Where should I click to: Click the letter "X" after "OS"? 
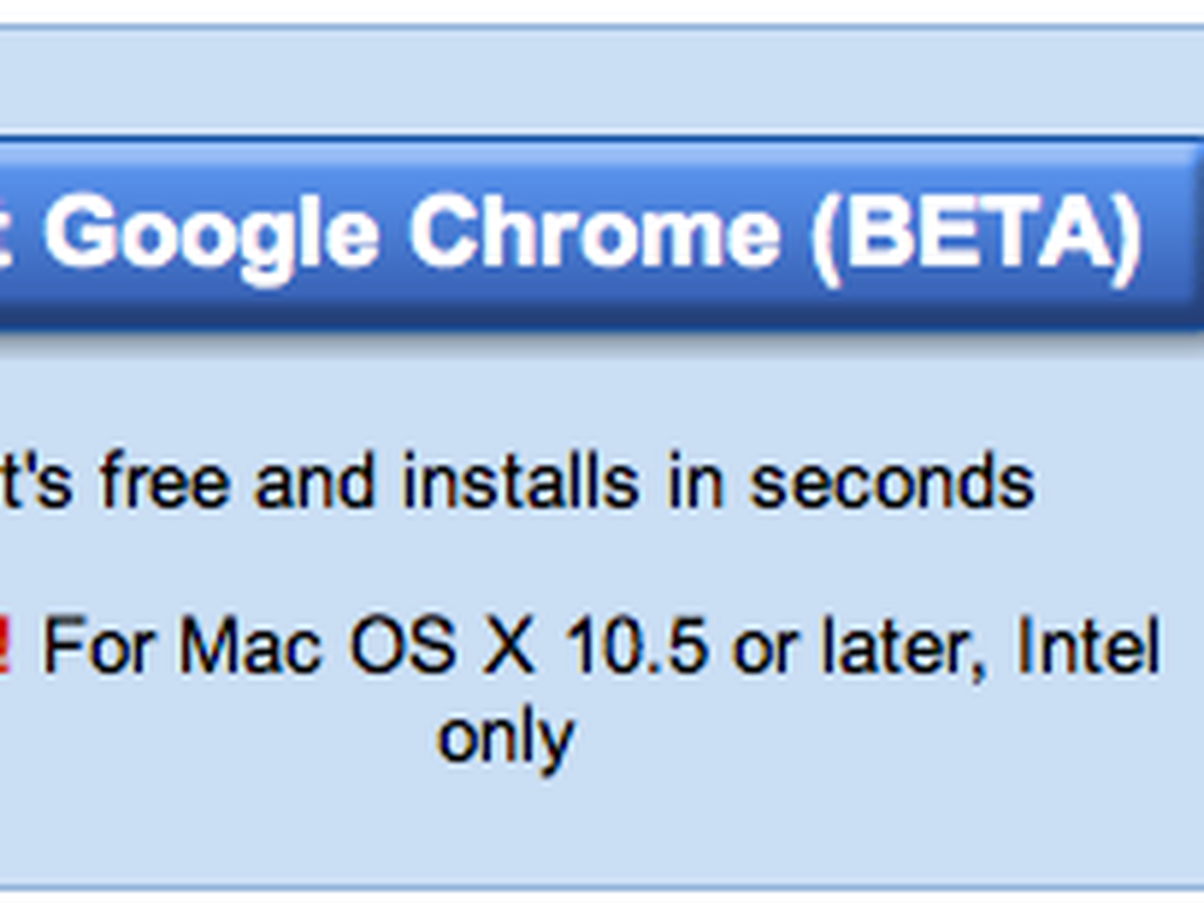click(509, 647)
